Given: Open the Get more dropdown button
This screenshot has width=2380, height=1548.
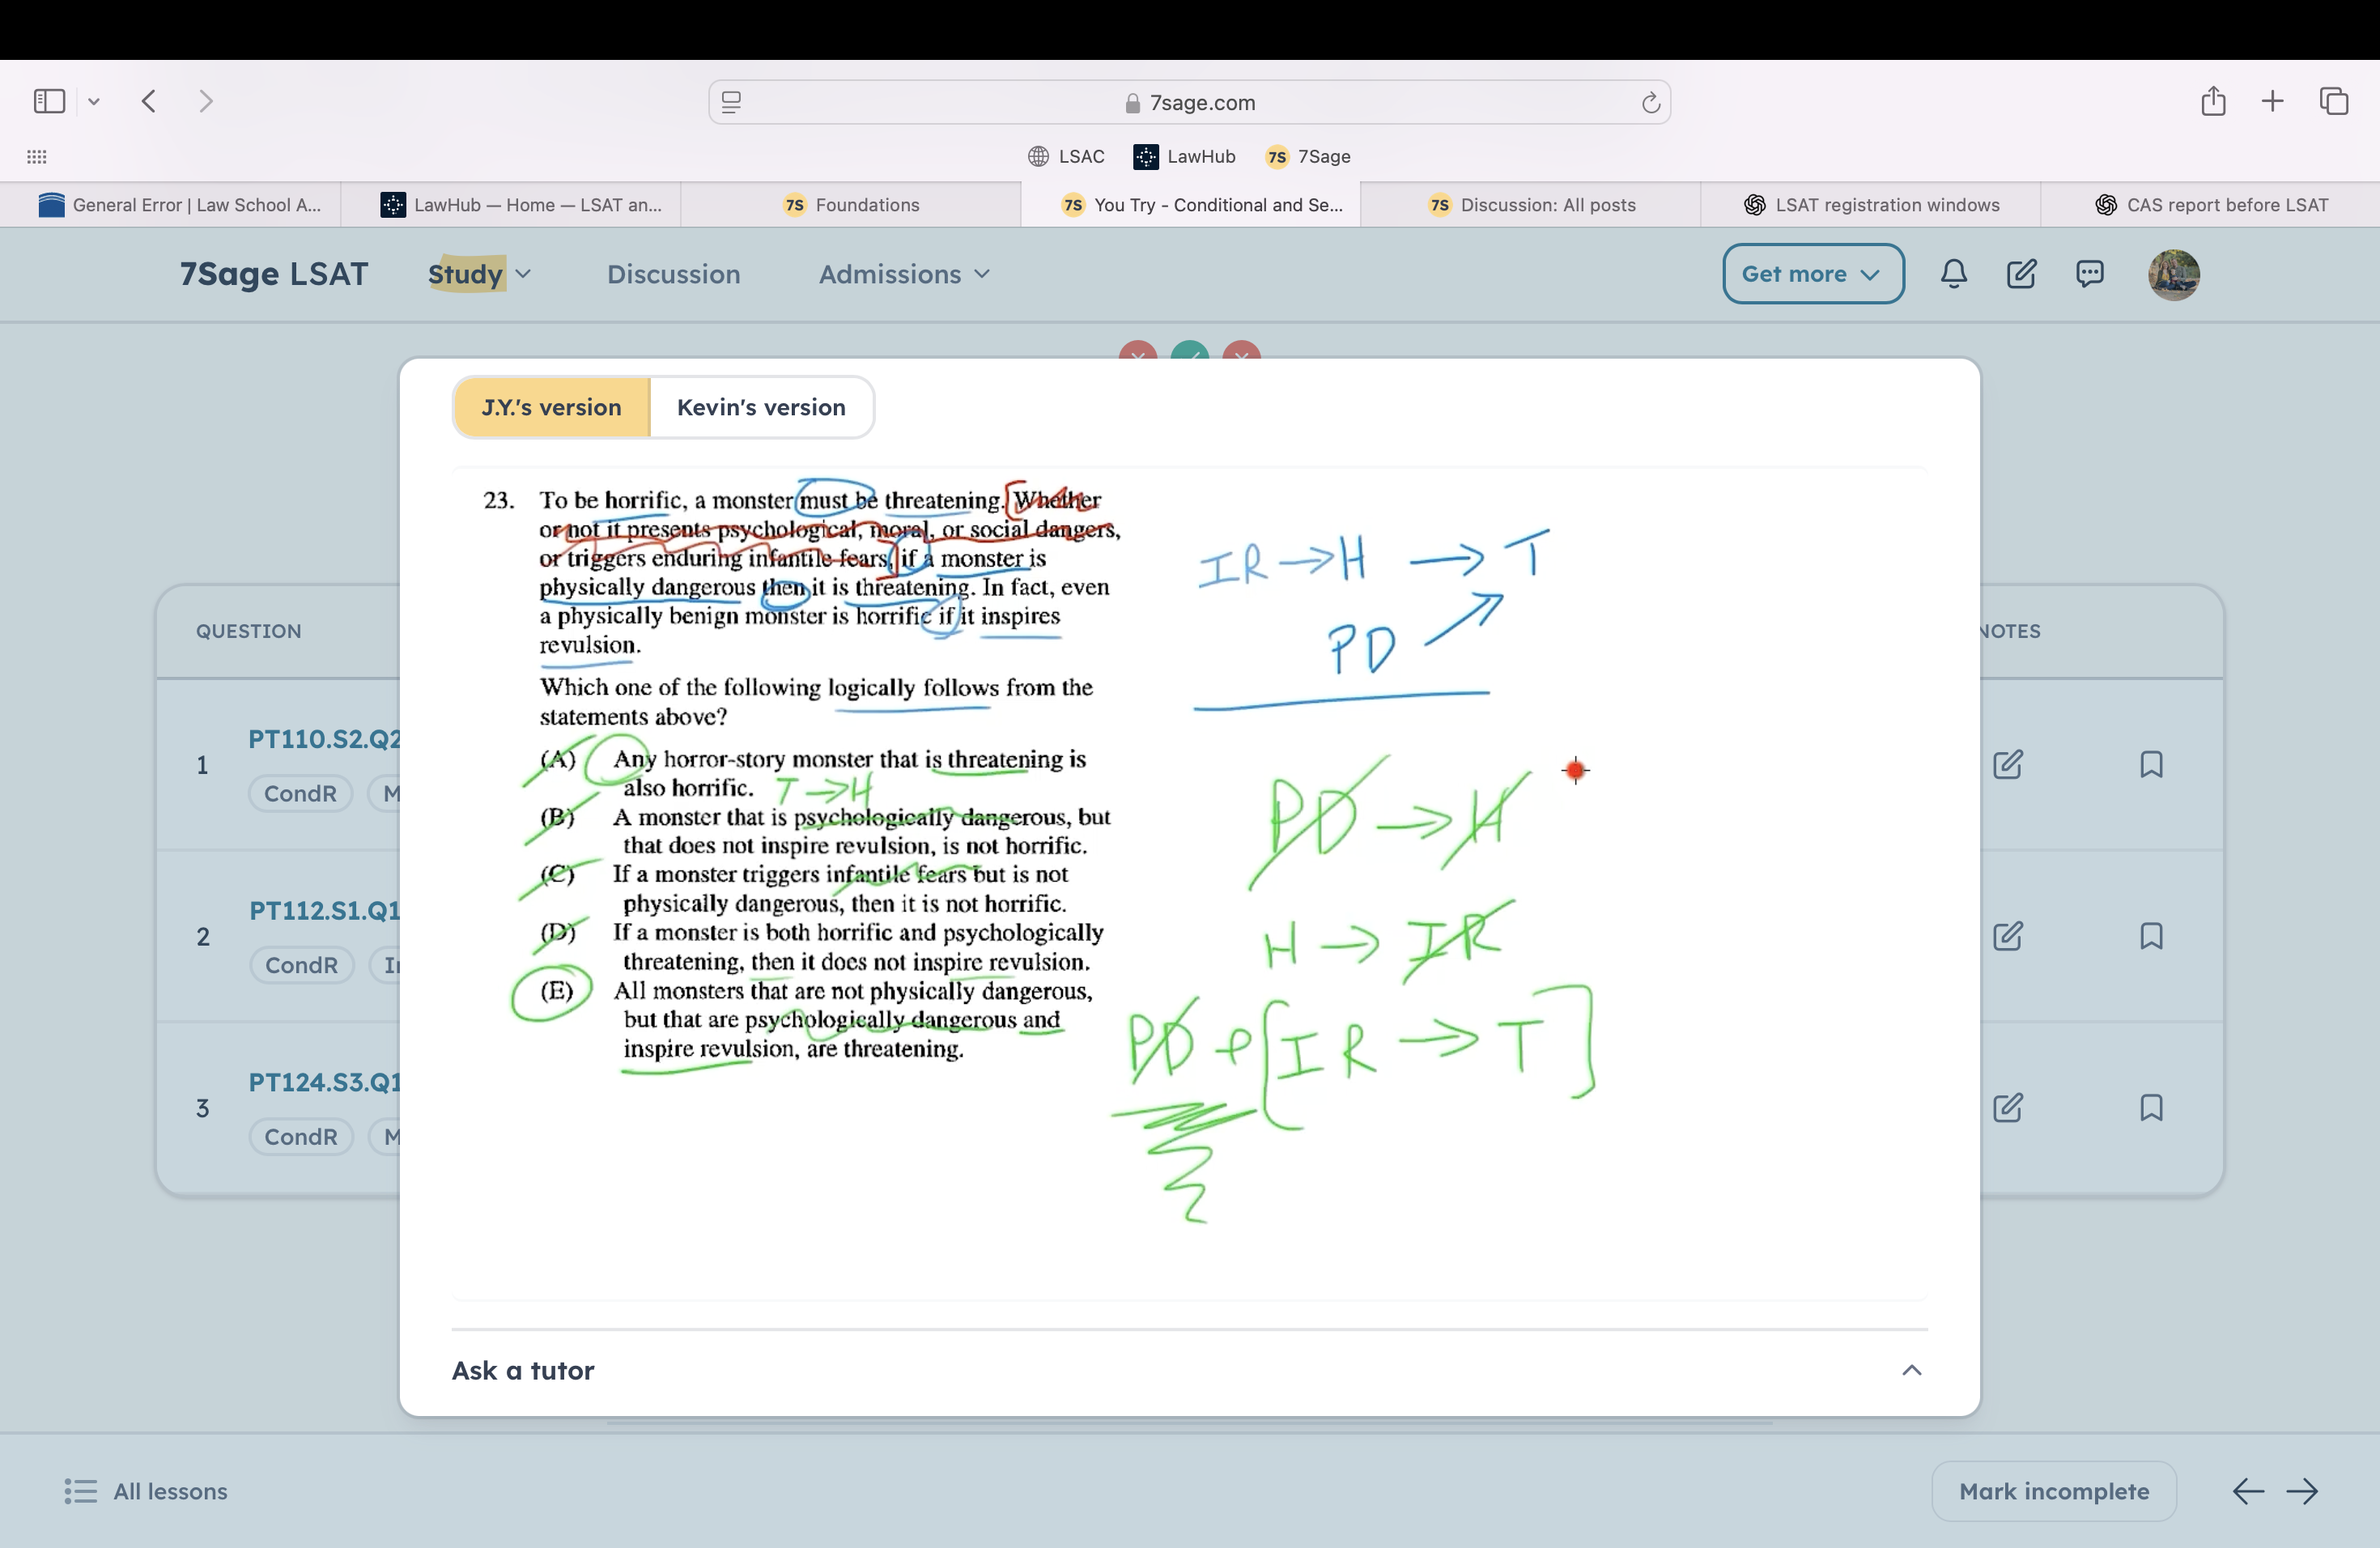Looking at the screenshot, I should click(1811, 274).
